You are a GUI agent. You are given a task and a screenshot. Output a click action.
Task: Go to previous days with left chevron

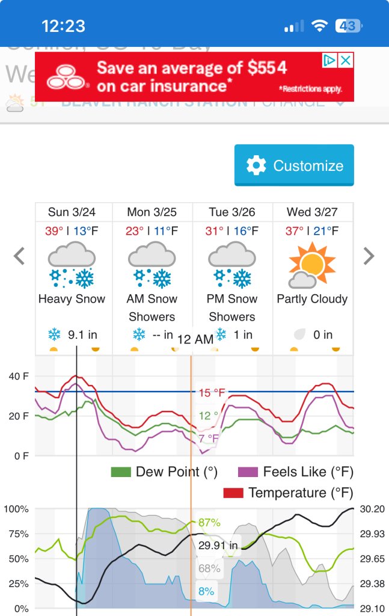[x=19, y=256]
